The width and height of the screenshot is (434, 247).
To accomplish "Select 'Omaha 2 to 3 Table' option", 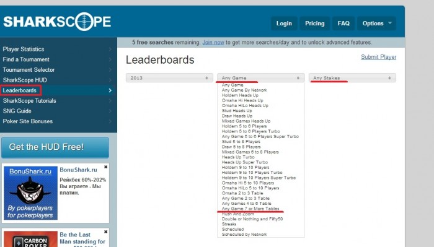I will pyautogui.click(x=242, y=193).
